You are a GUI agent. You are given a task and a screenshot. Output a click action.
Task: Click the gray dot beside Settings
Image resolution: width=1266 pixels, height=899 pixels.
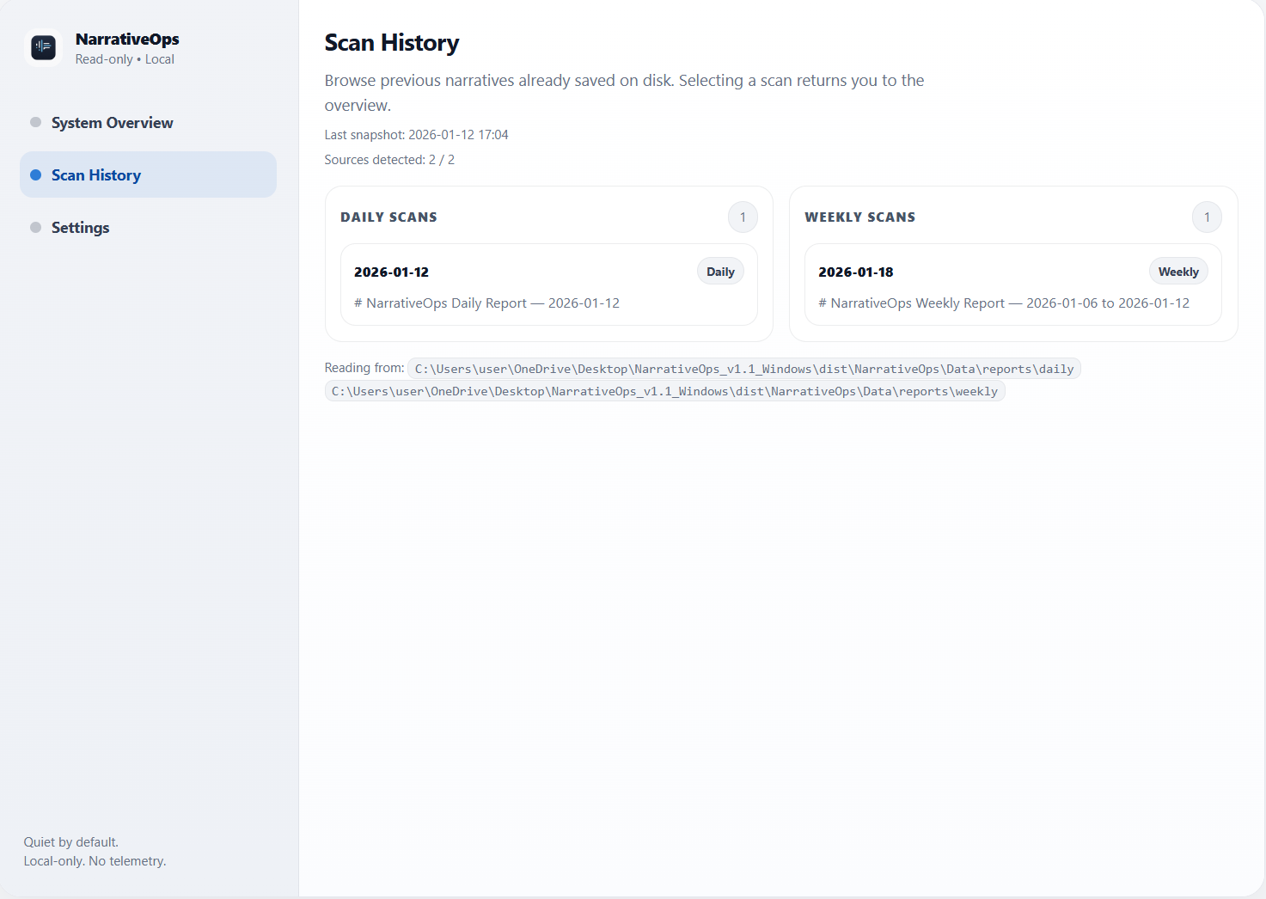click(35, 228)
